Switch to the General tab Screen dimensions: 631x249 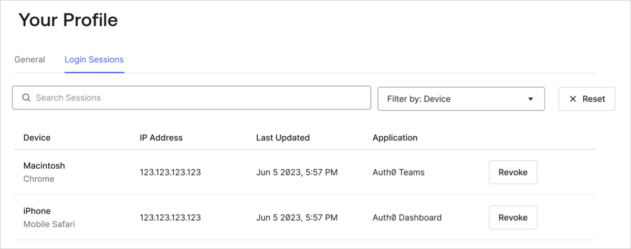pyautogui.click(x=29, y=59)
